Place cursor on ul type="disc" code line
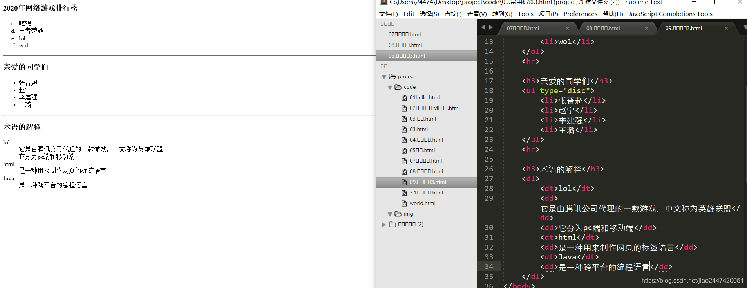Screen dimensions: 747x288 tap(558, 91)
